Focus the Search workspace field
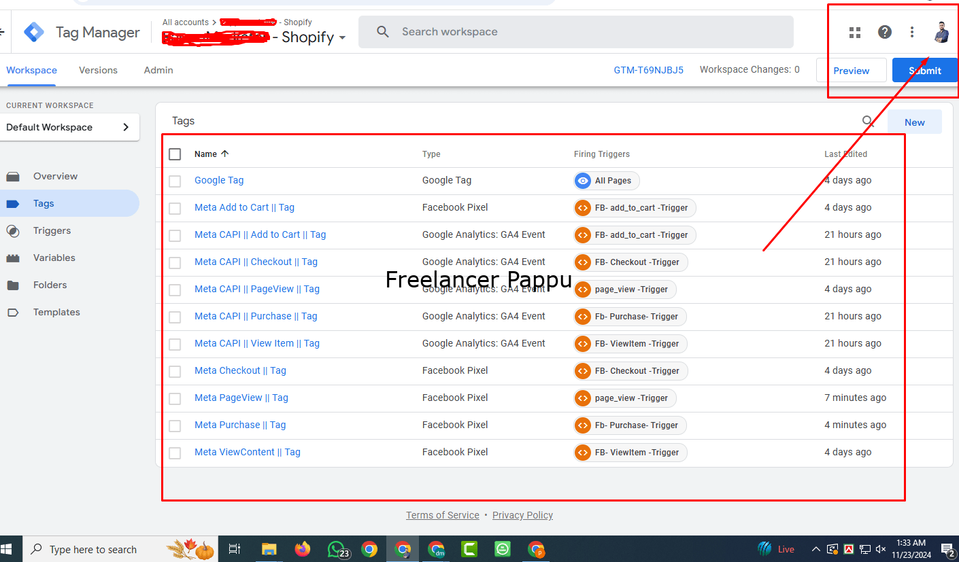959x562 pixels. coord(575,32)
